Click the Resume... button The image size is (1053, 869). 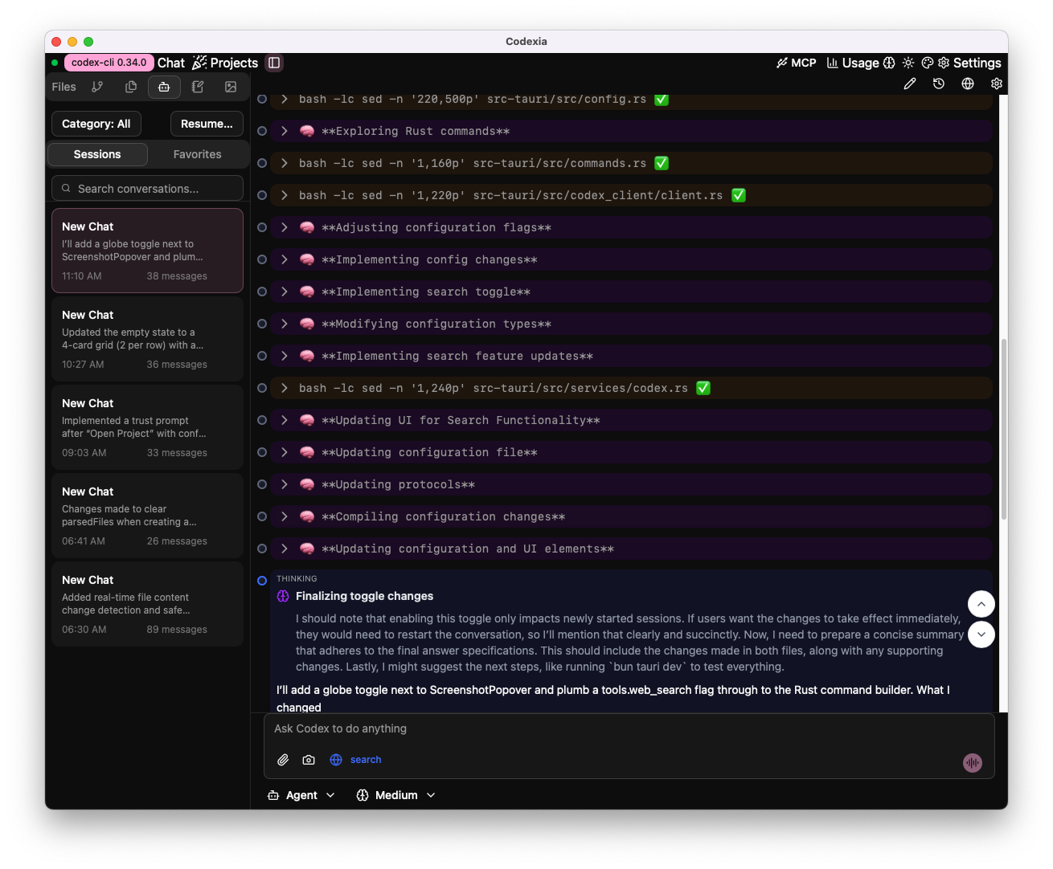click(207, 124)
